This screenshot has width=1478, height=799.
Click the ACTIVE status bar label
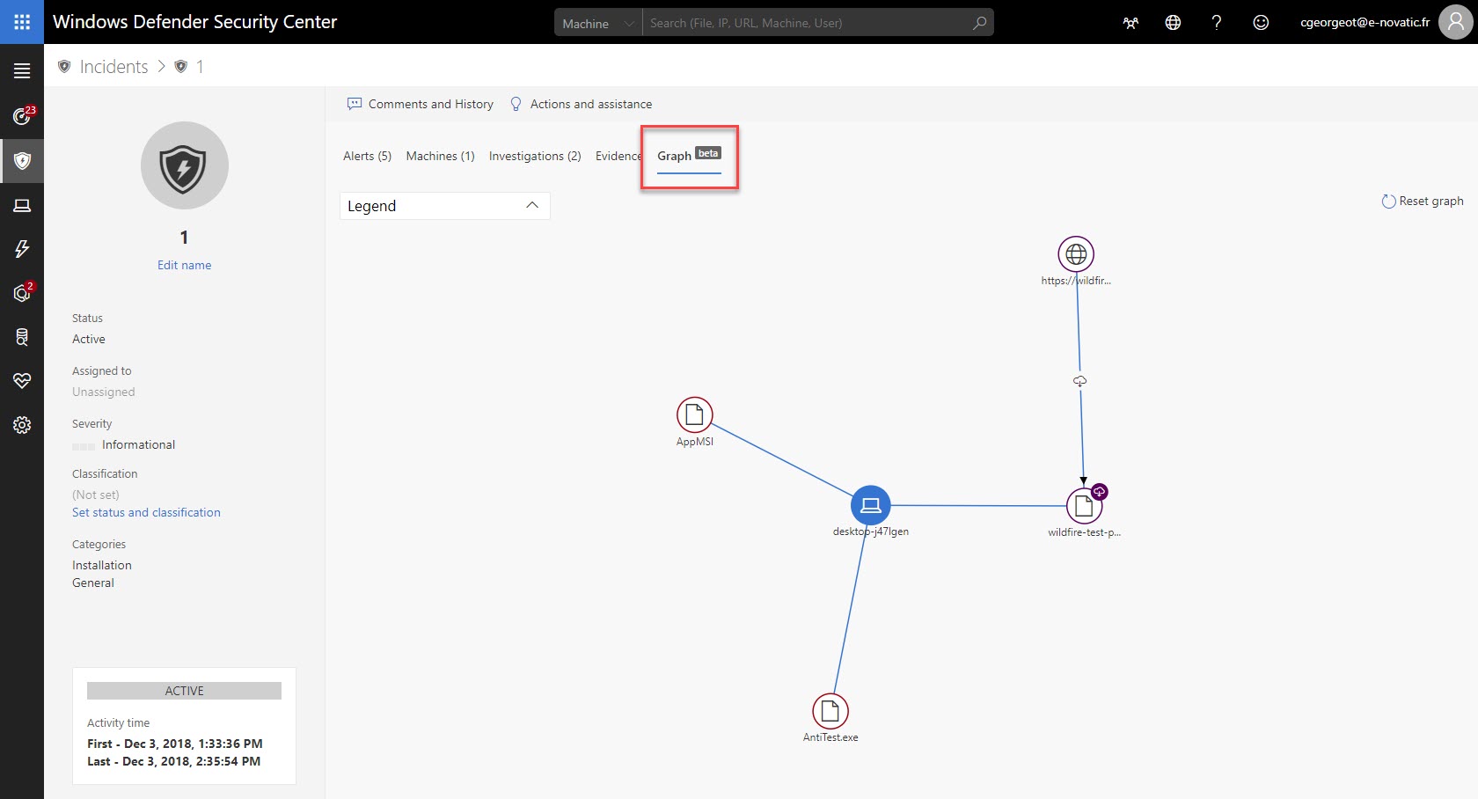point(184,691)
